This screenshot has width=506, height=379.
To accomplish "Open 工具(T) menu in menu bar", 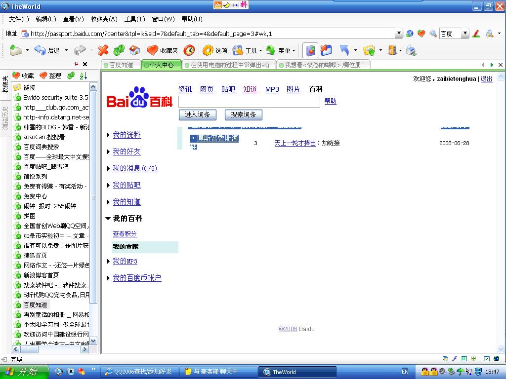I will [x=135, y=19].
